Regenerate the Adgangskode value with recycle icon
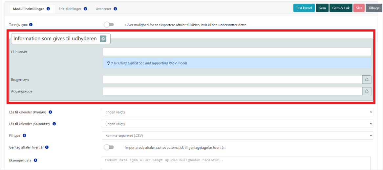The image size is (383, 170). tap(367, 91)
